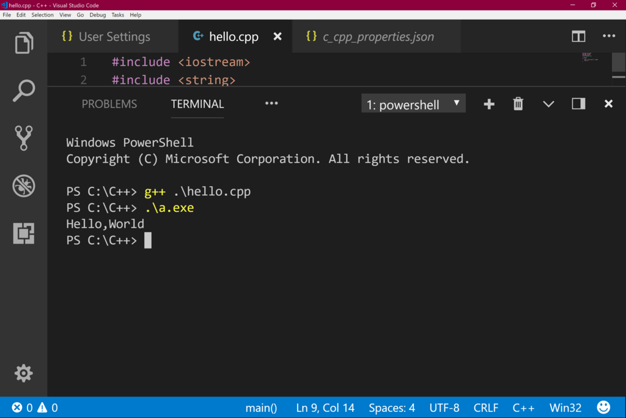Click the Visual Studio Code title bar icon
The image size is (626, 418).
tap(4, 5)
